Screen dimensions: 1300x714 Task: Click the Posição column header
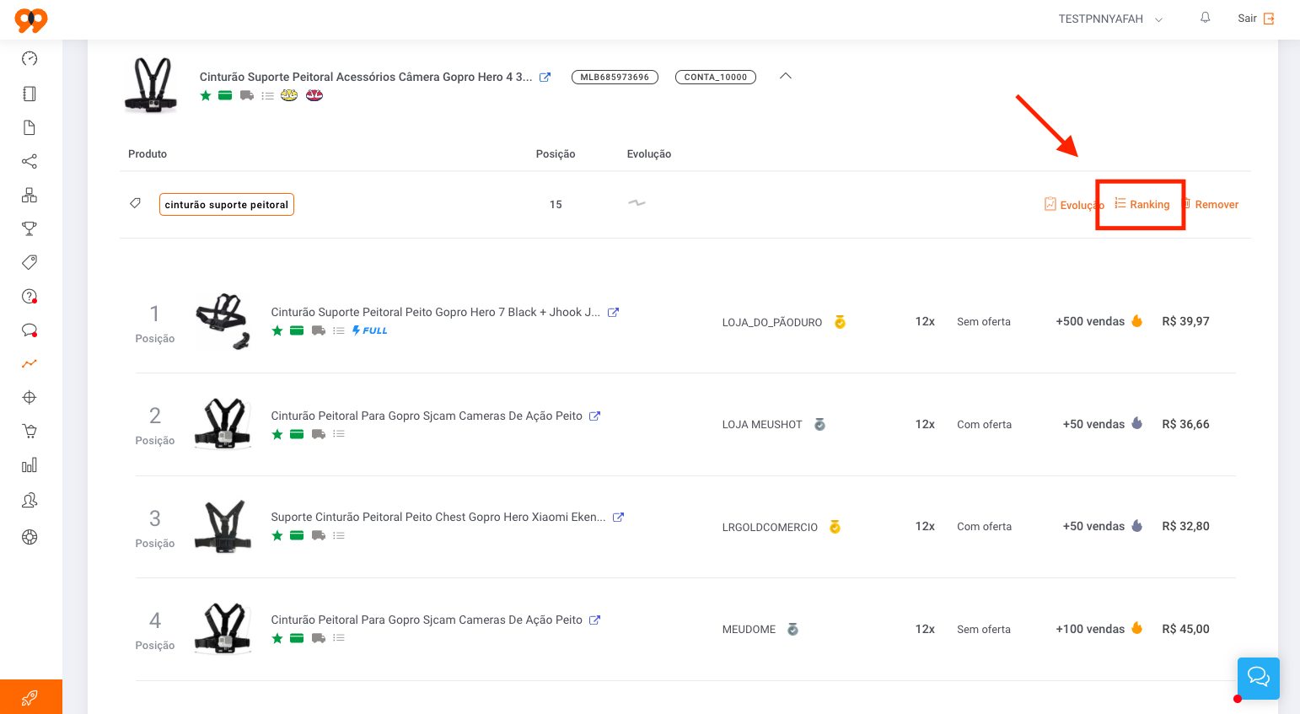pyautogui.click(x=556, y=154)
